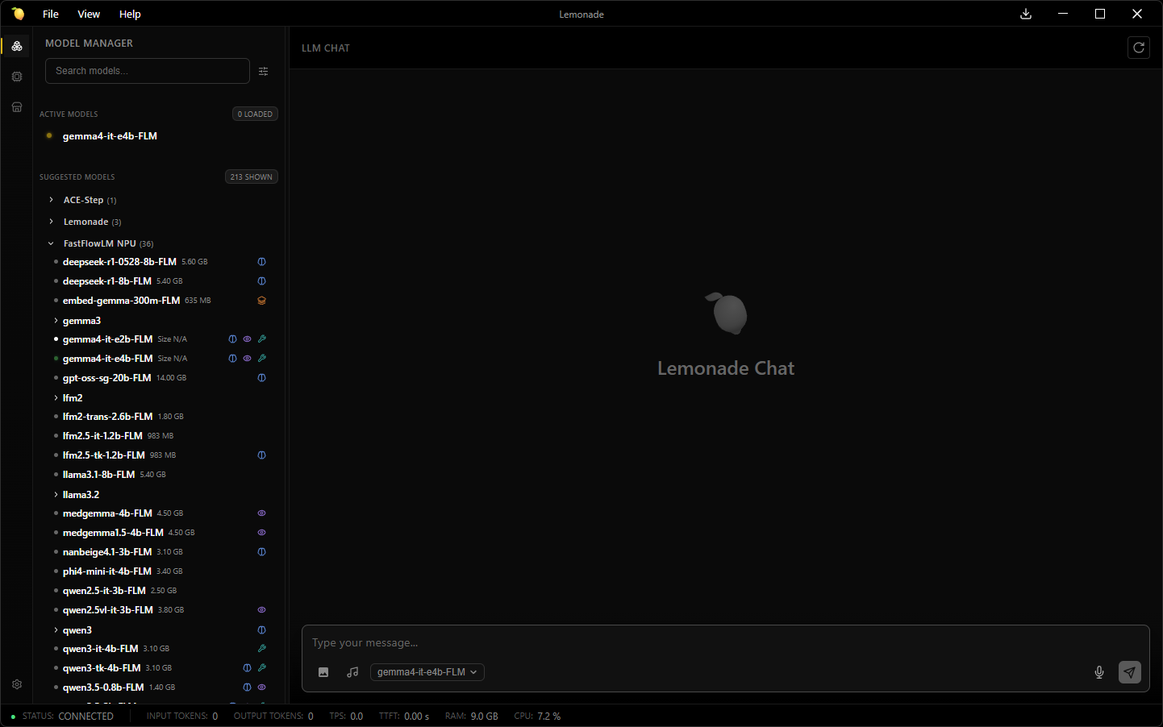Open the File menu
Viewport: 1163px width, 727px height.
coord(51,14)
